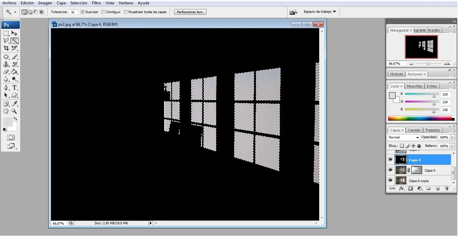Image resolution: width=458 pixels, height=236 pixels.
Task: Toggle lock image pixels
Action: coord(408,146)
